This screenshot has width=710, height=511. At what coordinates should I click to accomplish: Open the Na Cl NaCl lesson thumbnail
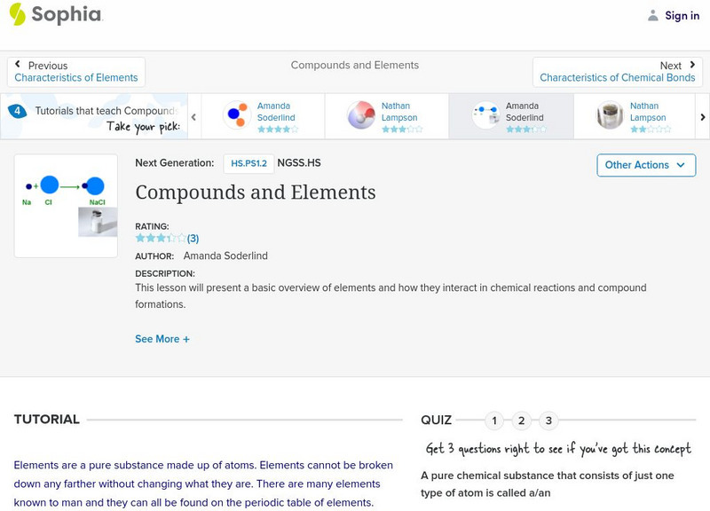point(66,206)
